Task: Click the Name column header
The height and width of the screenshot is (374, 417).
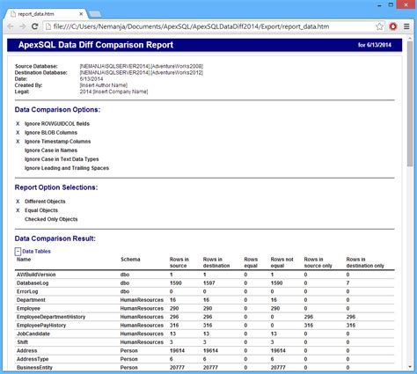Action: 24,260
